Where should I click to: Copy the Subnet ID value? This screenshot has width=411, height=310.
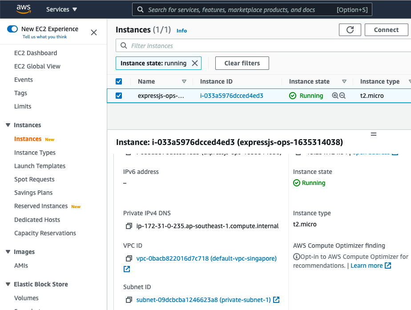(x=128, y=299)
